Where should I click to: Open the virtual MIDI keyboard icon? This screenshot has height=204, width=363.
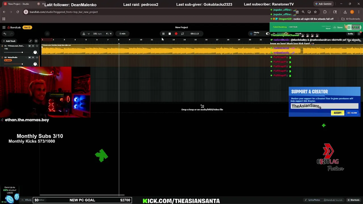[x=47, y=34]
